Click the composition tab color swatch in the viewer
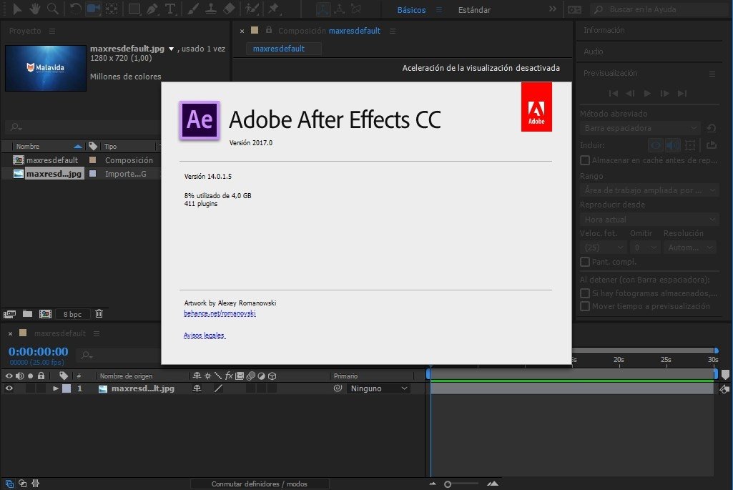This screenshot has height=490, width=733. click(255, 30)
